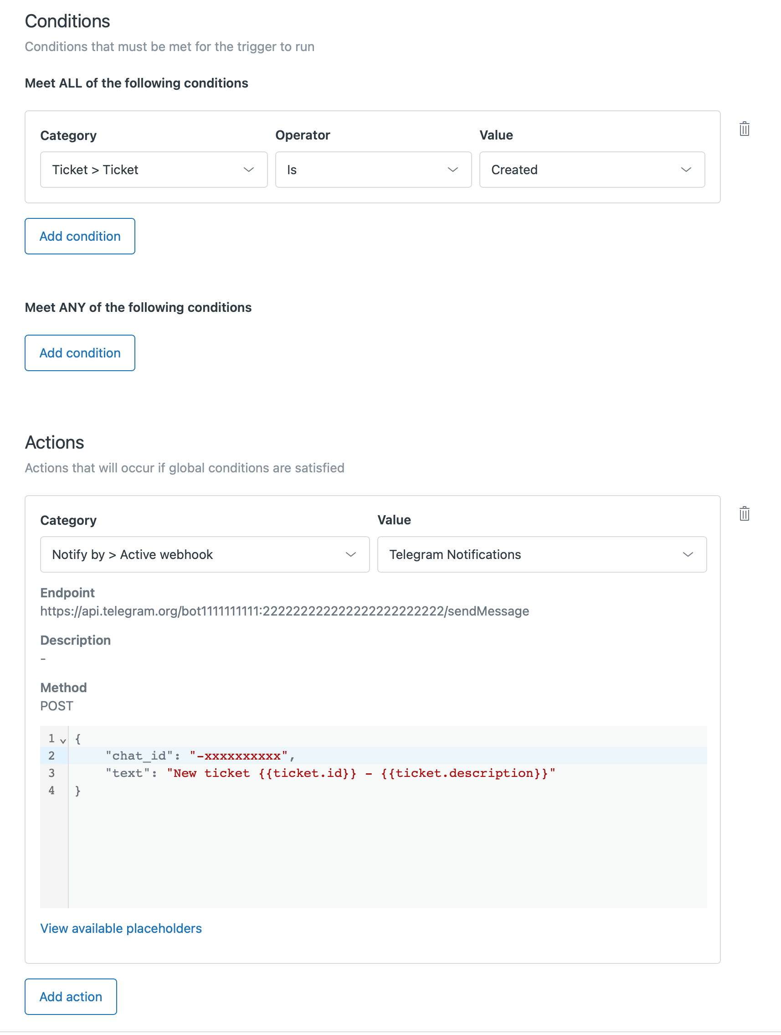The height and width of the screenshot is (1035, 781).
Task: Add condition under Meet ALL conditions
Action: tap(80, 236)
